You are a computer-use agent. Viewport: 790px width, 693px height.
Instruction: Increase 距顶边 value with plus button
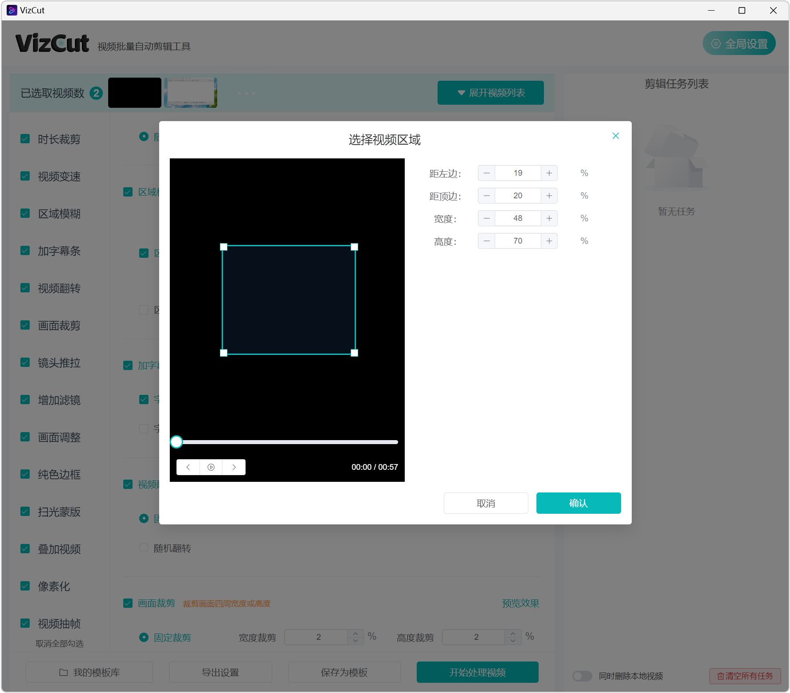coord(549,196)
